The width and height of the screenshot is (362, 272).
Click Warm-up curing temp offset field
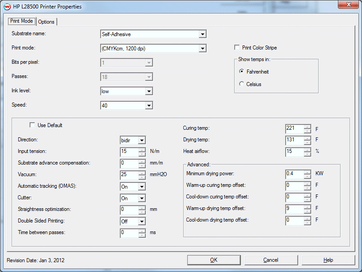[295, 185]
